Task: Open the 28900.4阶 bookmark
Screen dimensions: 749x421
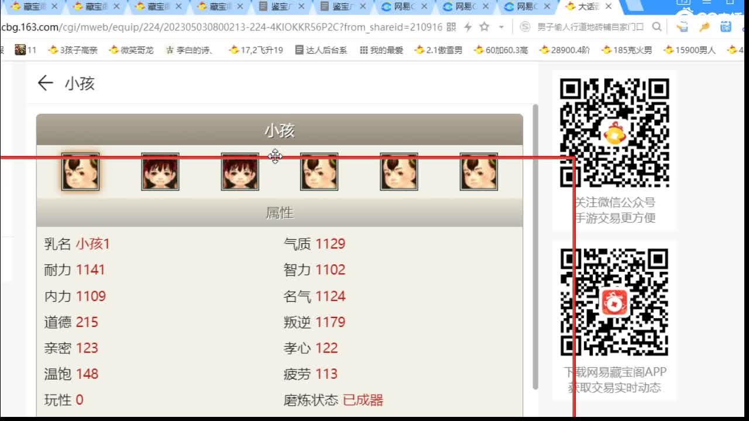Action: [566, 50]
